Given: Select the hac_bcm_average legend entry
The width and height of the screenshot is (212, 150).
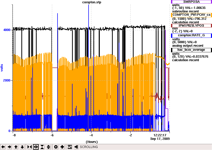Looking at the screenshot, I should point(191,50).
